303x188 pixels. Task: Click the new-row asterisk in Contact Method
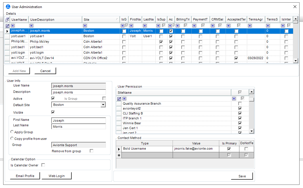119,155
